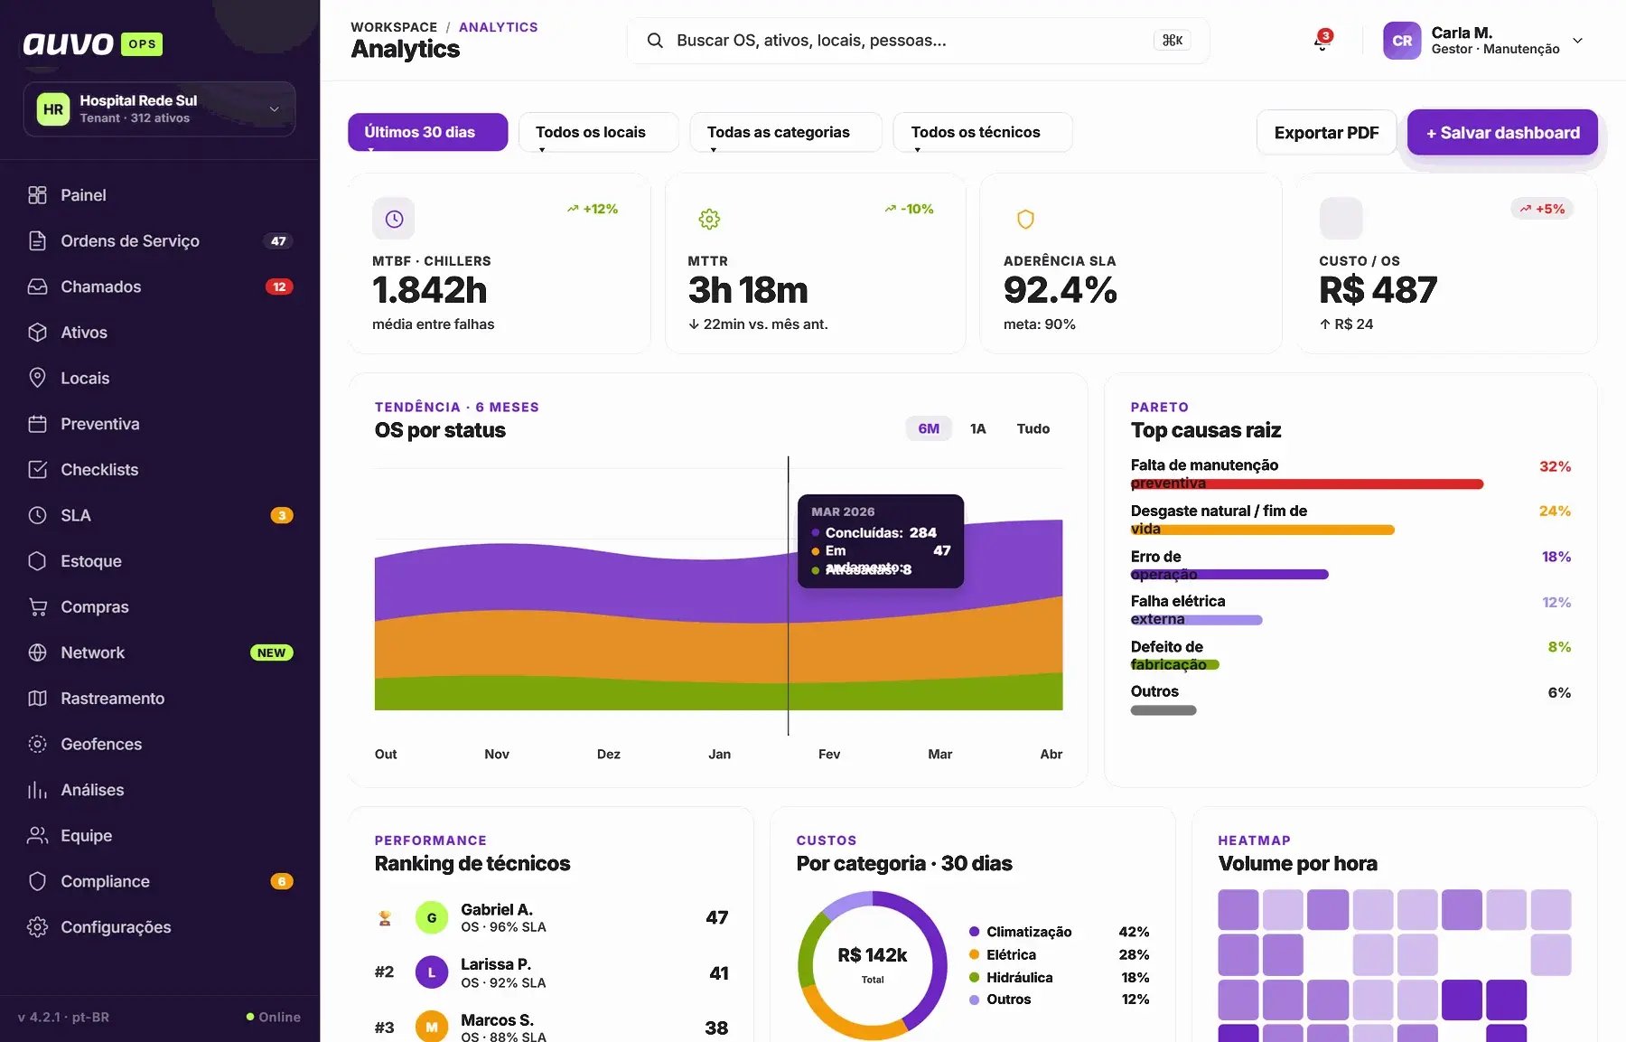Screen dimensions: 1626x1042
Task: Select the Locais map pin icon
Action: click(37, 378)
